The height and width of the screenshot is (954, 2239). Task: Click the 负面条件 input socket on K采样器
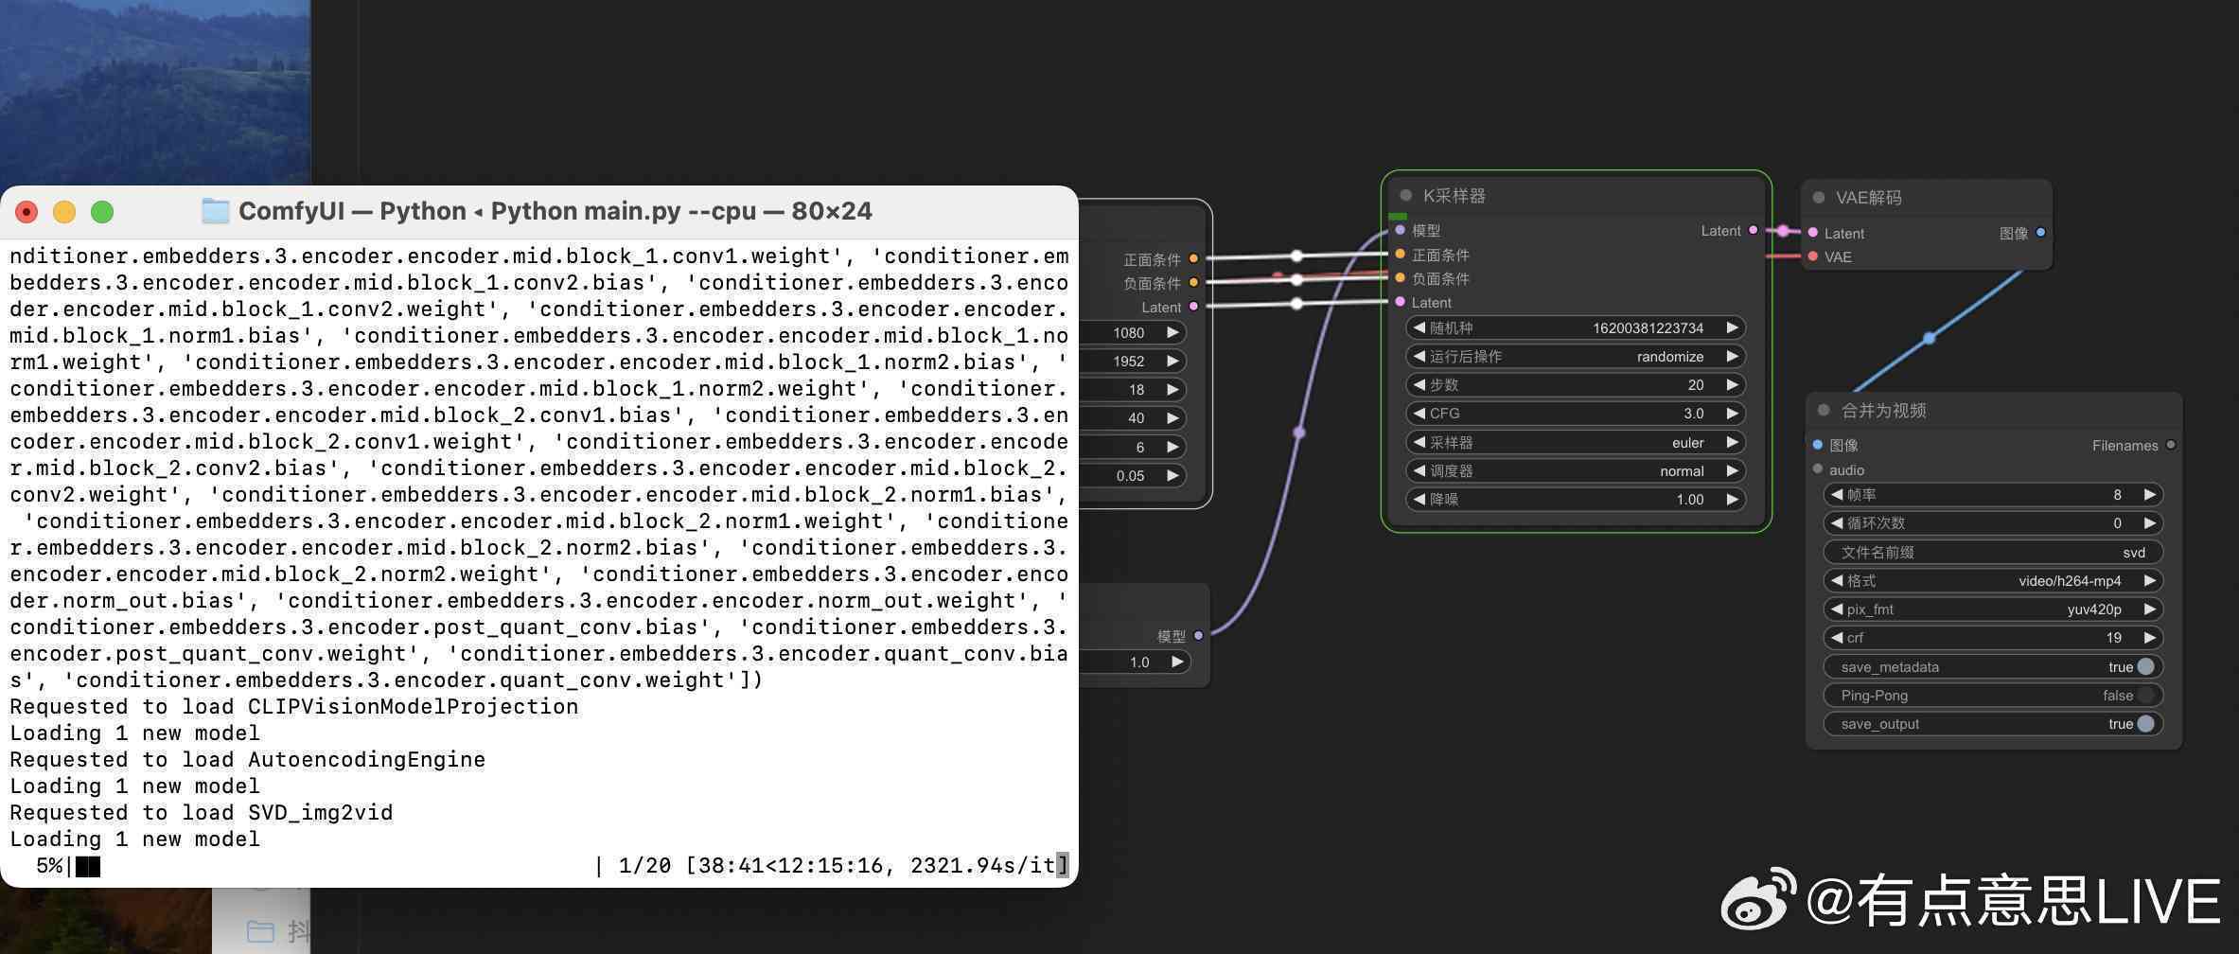pyautogui.click(x=1400, y=277)
